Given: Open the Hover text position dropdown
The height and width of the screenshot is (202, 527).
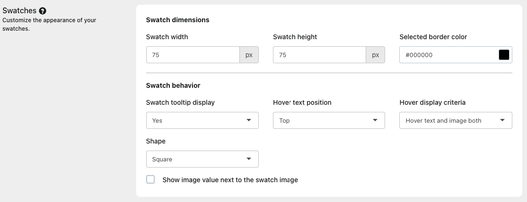Looking at the screenshot, I should click(x=328, y=120).
